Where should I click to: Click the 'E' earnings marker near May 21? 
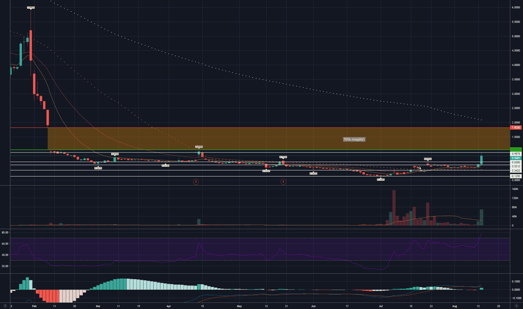pyautogui.click(x=283, y=181)
